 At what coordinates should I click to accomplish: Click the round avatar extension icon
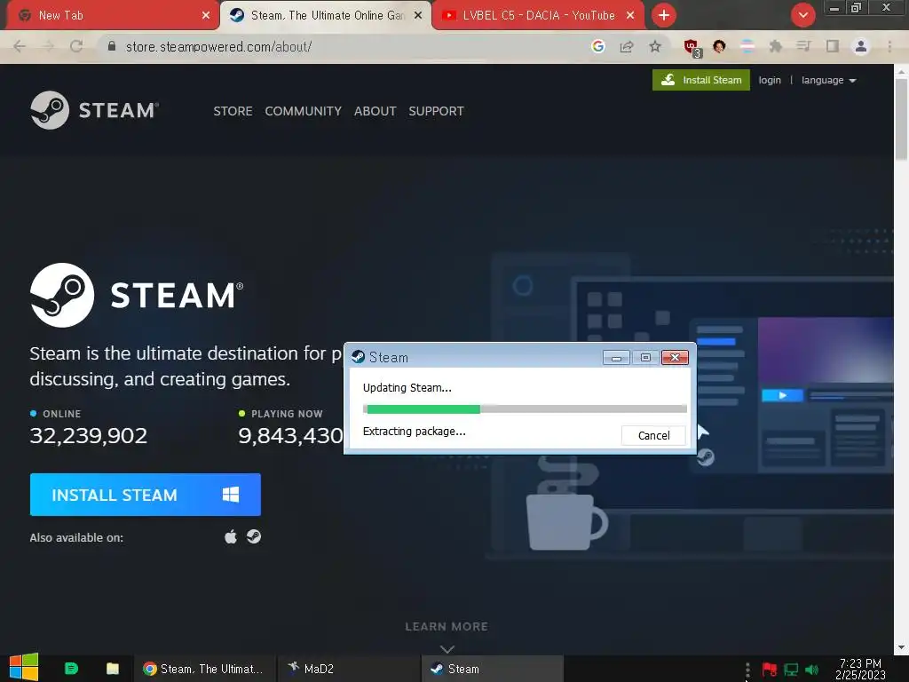[719, 46]
